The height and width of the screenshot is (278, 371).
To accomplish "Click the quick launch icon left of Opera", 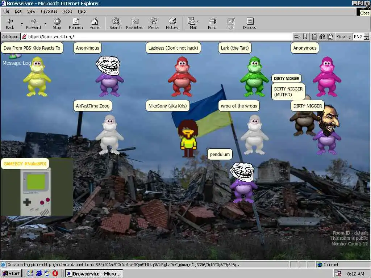I will click(47, 274).
